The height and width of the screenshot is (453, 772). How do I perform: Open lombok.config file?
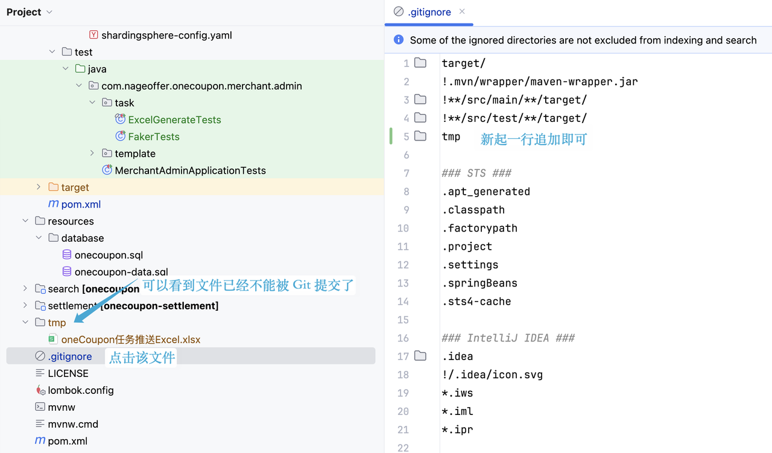pyautogui.click(x=81, y=390)
